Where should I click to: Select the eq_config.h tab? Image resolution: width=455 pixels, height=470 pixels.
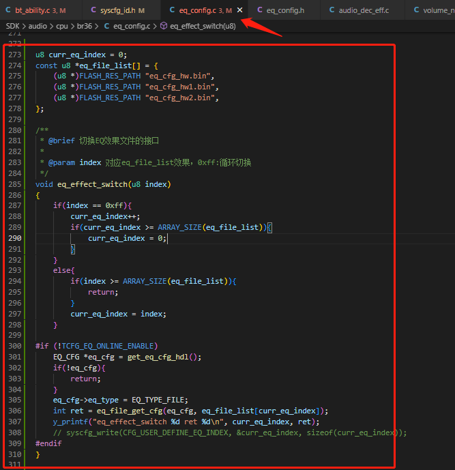(280, 10)
